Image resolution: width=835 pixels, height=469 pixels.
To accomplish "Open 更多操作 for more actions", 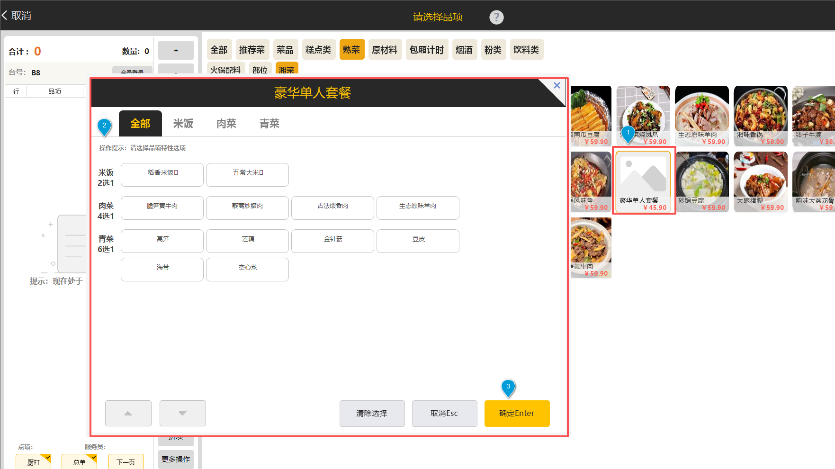I will [x=176, y=459].
